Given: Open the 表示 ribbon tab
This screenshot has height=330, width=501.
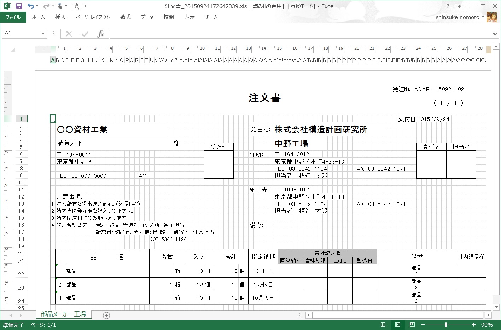Looking at the screenshot, I should (190, 17).
